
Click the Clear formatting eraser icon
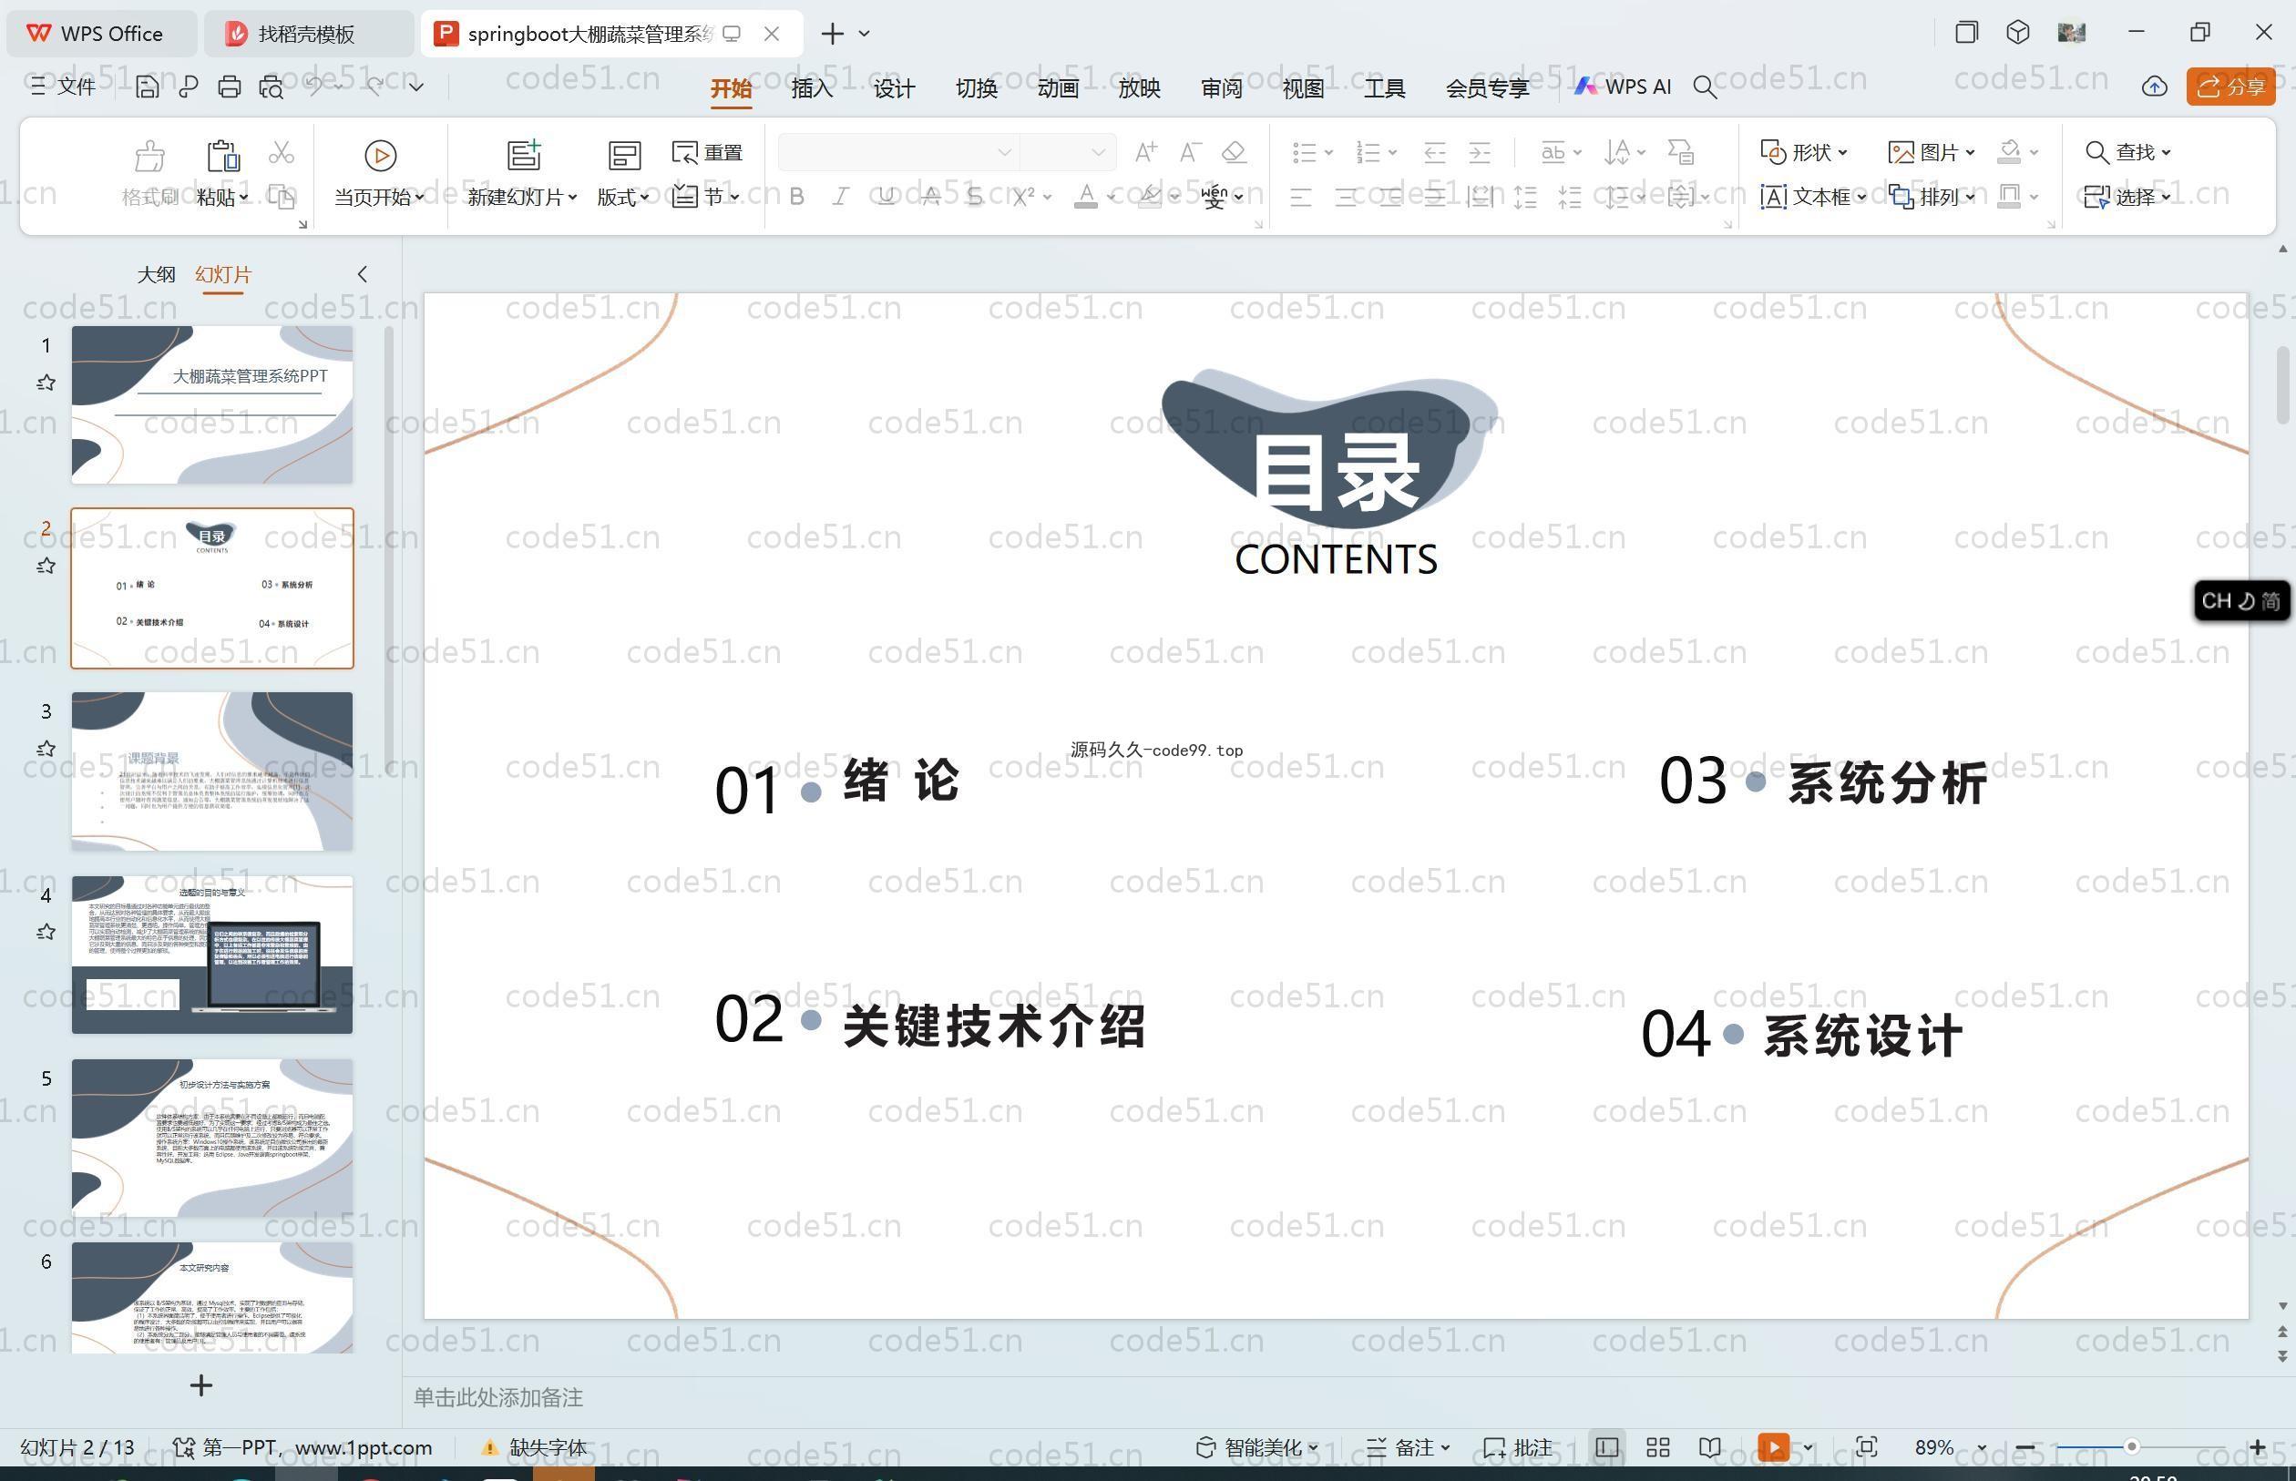pos(1234,152)
